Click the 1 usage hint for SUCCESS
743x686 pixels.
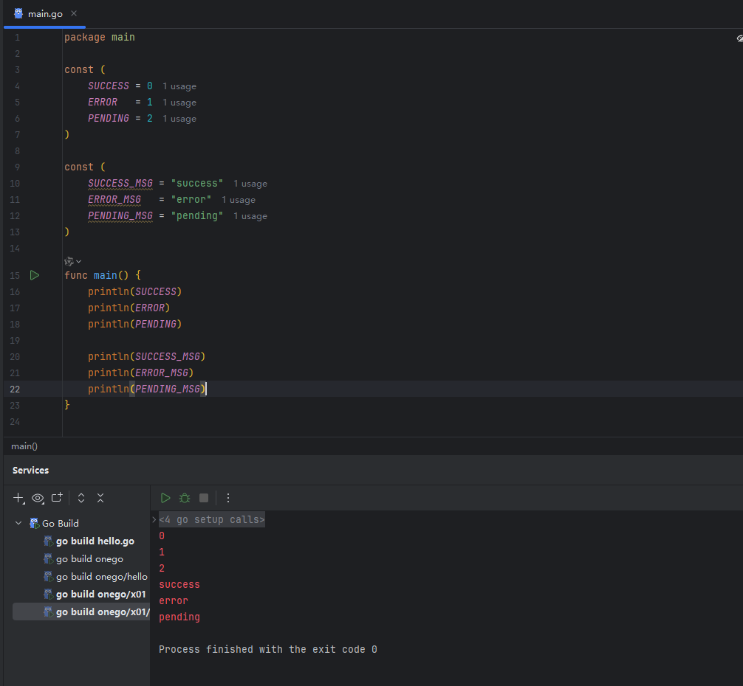[179, 86]
